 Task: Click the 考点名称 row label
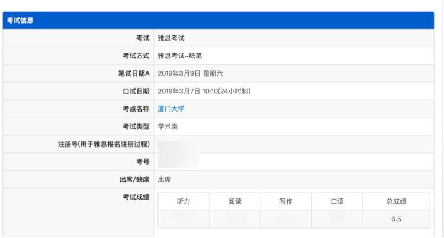tap(136, 109)
